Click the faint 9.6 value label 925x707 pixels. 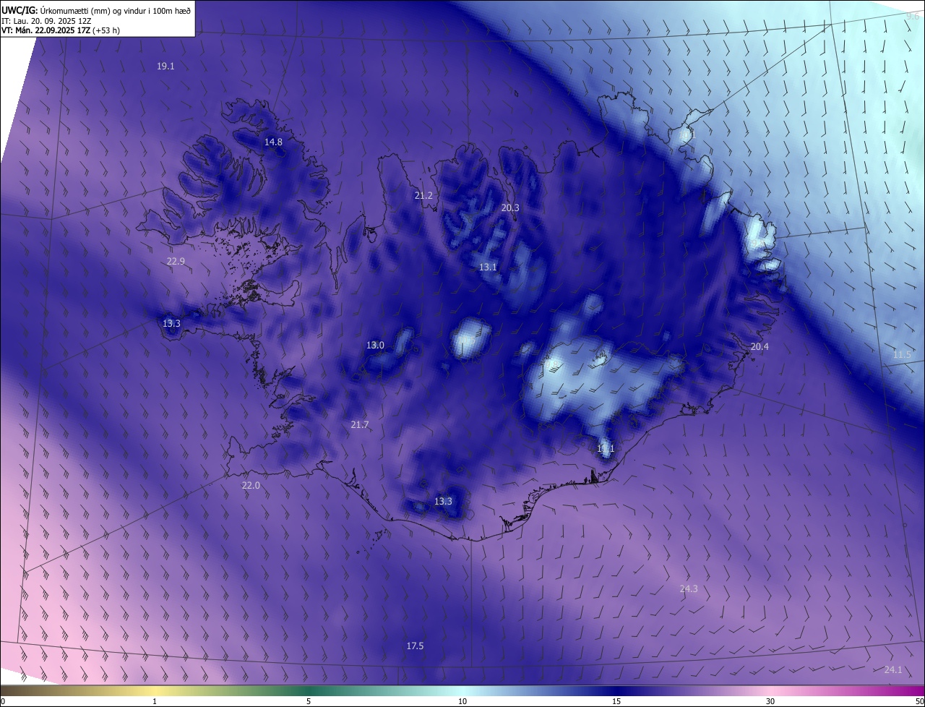click(913, 15)
